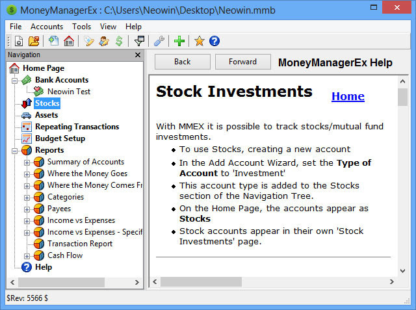Click the Home house icon in toolbar
The width and height of the screenshot is (416, 310).
[69, 41]
